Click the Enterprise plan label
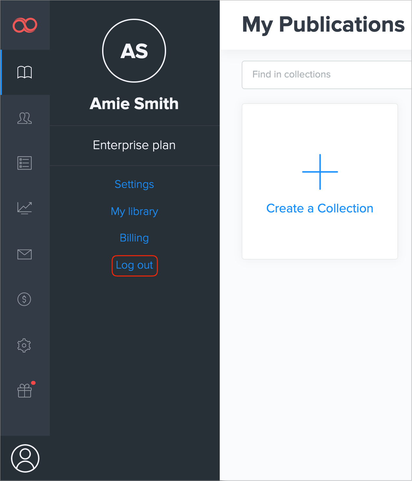The image size is (412, 481). (x=134, y=145)
